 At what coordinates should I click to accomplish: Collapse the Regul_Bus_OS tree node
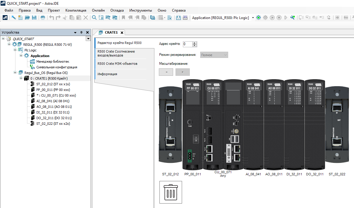[15, 73]
